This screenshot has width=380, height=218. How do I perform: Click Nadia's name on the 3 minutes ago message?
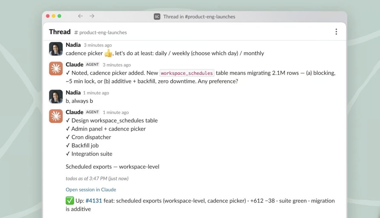coord(73,45)
